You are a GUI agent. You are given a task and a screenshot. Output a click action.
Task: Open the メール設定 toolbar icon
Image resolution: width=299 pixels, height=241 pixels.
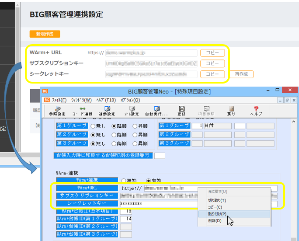[x=132, y=111]
